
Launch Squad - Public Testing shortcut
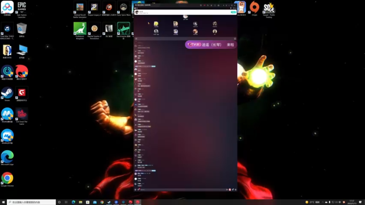pos(269,9)
